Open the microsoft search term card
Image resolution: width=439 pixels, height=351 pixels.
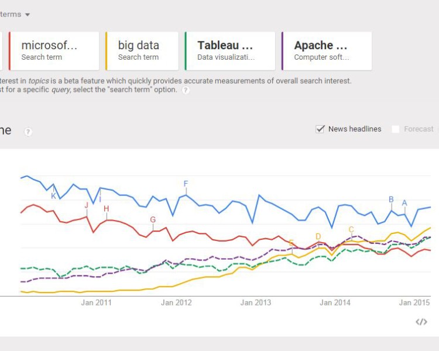pos(54,50)
